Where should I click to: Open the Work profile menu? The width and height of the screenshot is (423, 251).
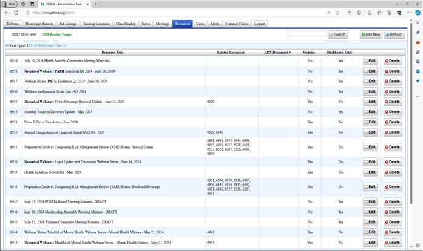pyautogui.click(x=9, y=4)
